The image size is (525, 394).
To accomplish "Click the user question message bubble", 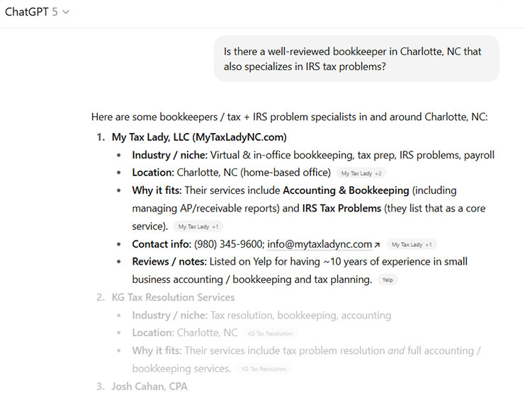I will tap(356, 59).
